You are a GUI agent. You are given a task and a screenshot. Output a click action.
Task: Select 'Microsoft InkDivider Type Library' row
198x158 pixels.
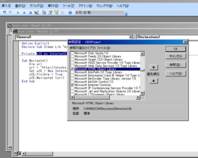pos(105,79)
